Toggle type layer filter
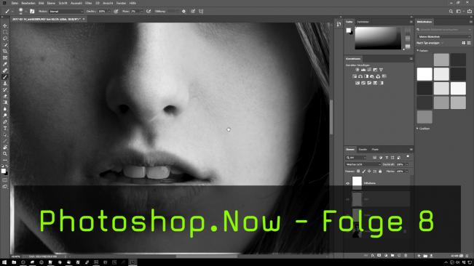474x266 pixels. [387, 158]
